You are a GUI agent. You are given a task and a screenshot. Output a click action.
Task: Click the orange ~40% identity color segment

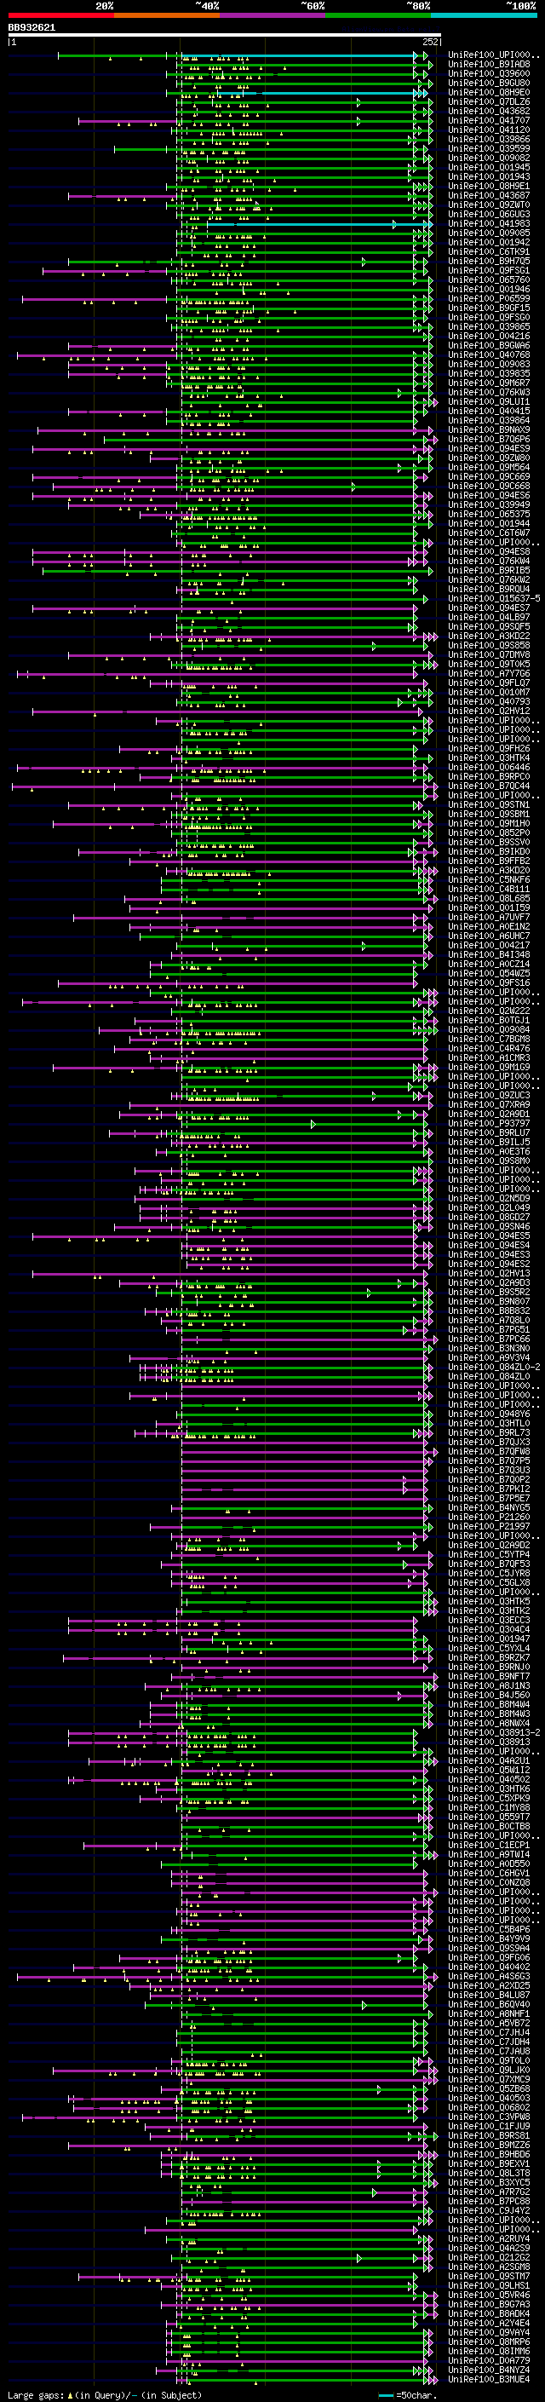[167, 15]
